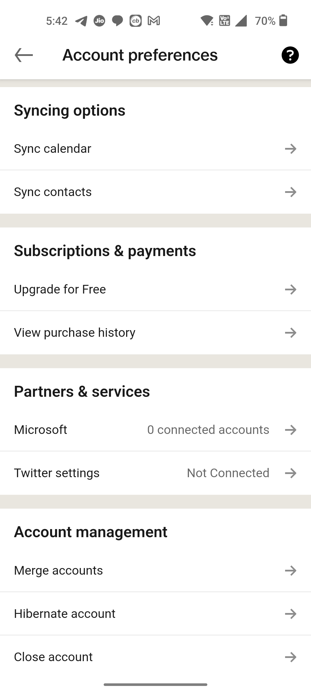Tap the Not Connected Twitter status

click(228, 473)
